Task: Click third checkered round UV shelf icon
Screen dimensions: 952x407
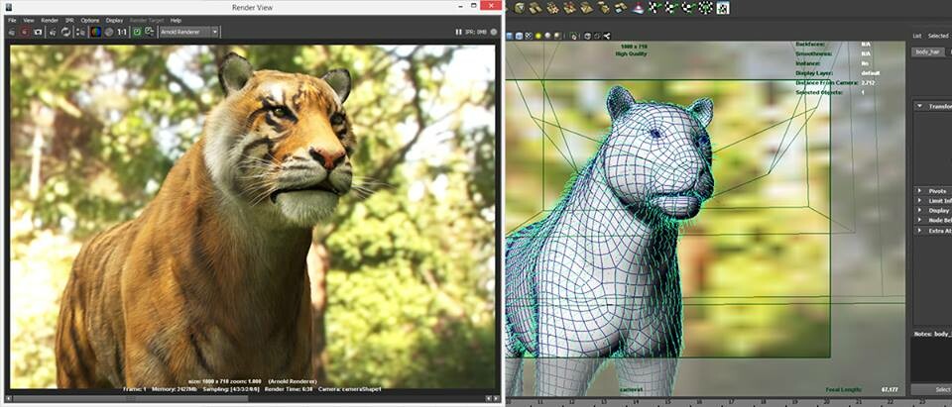Action: coord(688,7)
